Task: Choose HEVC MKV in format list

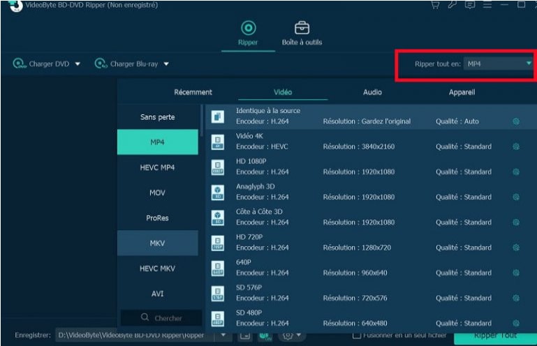Action: (158, 269)
